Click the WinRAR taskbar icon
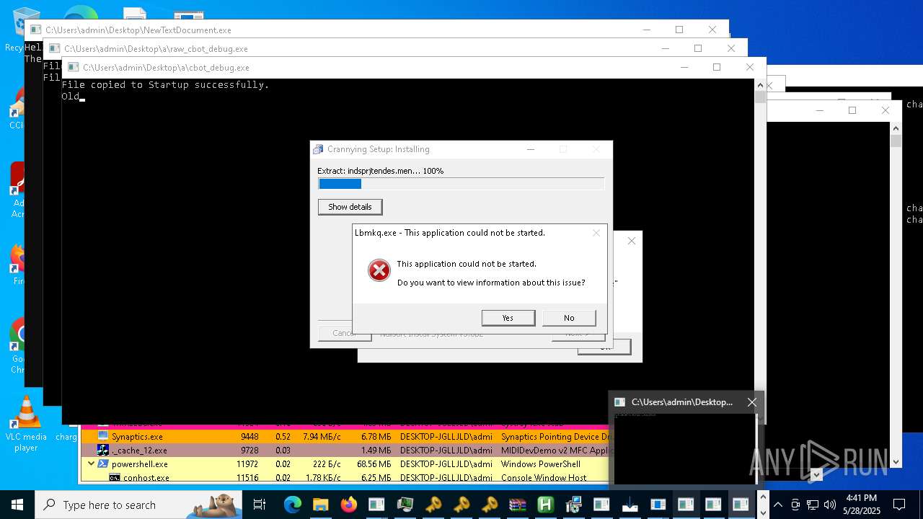 517,505
